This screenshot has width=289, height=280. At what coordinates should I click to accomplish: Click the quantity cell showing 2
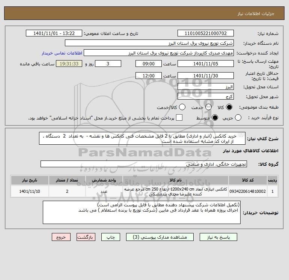click(67, 191)
